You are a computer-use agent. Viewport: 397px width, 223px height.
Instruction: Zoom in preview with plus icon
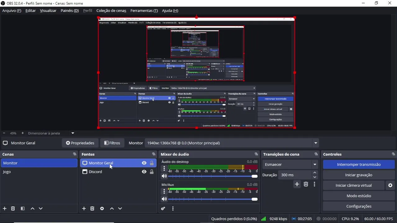coord(22,133)
